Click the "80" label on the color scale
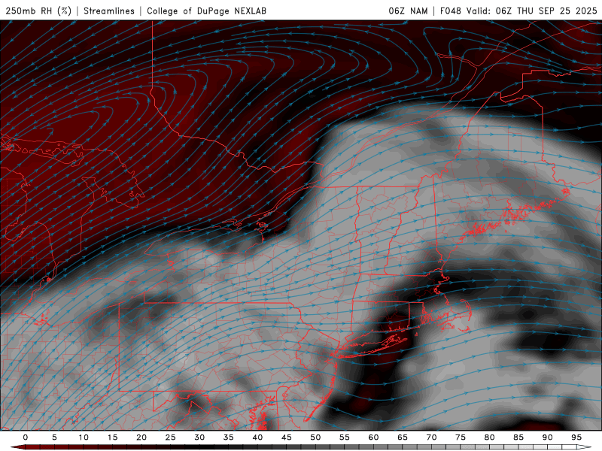This screenshot has width=602, height=451. 490,437
